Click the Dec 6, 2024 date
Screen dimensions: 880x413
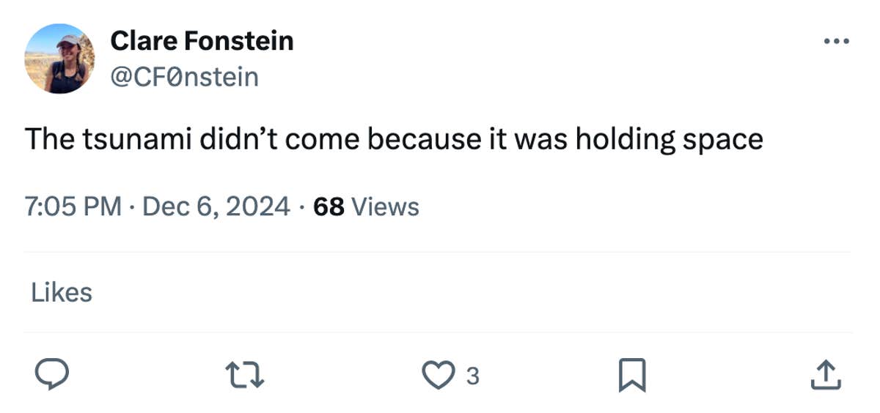pyautogui.click(x=216, y=207)
